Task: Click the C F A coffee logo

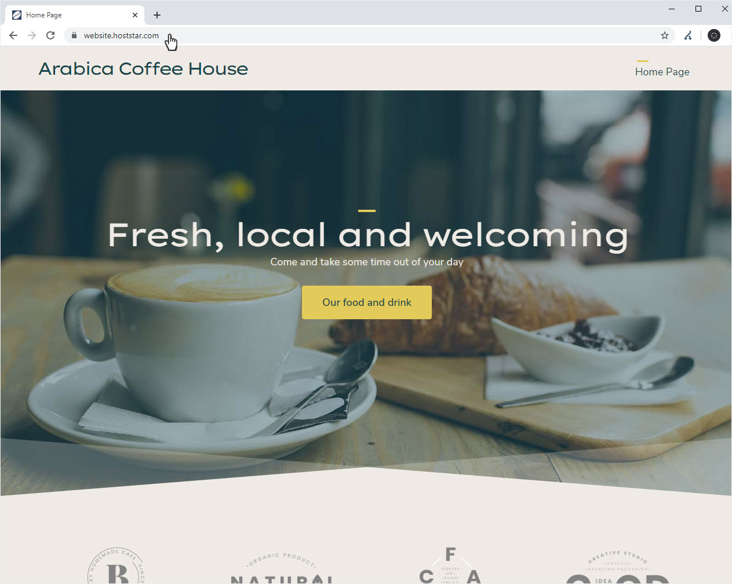Action: pos(450,565)
